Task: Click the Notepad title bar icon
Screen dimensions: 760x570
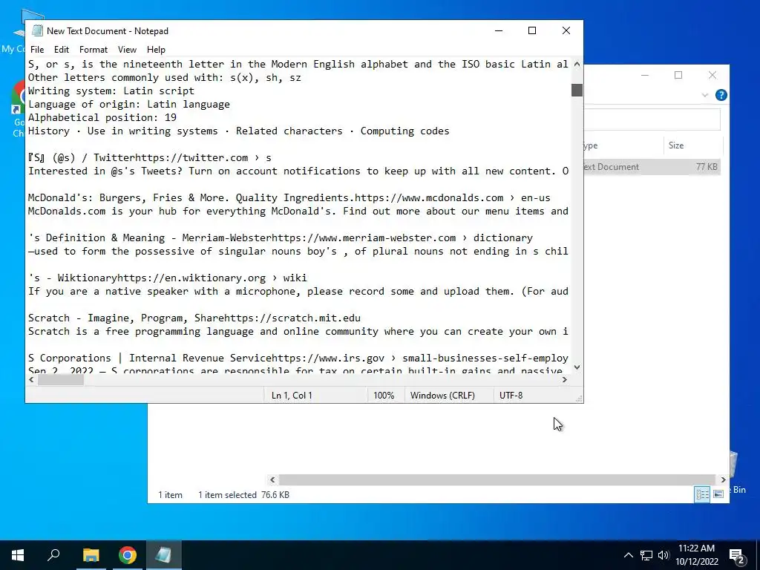Action: (37, 30)
